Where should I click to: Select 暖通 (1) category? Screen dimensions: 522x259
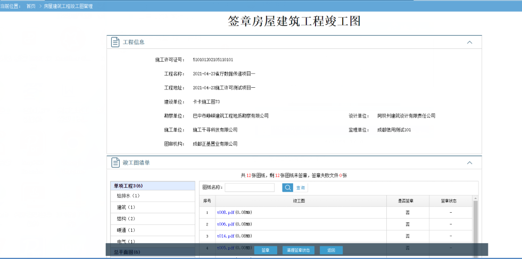point(153,230)
